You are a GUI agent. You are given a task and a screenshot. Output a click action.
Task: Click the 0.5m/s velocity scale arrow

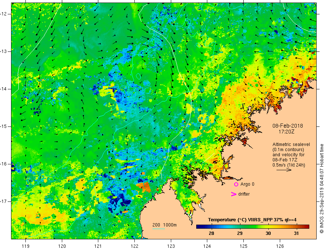(x=284, y=170)
